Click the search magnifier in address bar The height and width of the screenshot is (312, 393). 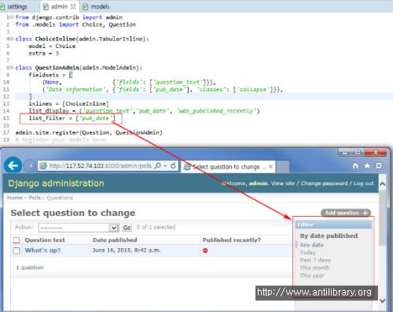click(x=158, y=165)
